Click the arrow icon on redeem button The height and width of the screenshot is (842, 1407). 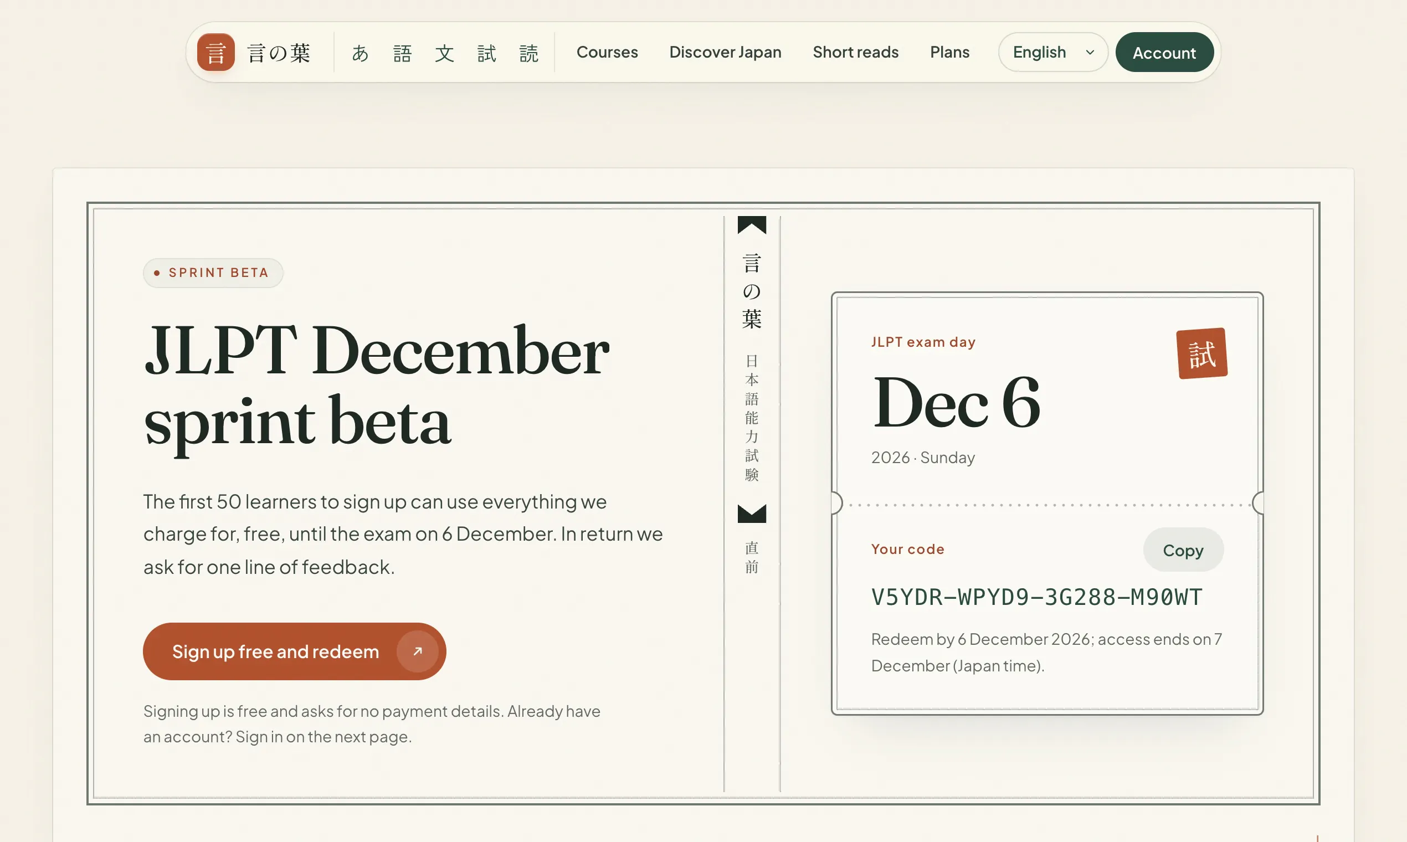[x=417, y=651]
